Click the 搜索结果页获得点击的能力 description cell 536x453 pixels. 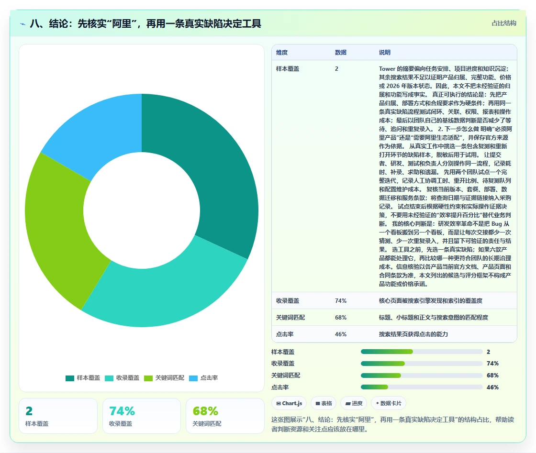point(413,334)
